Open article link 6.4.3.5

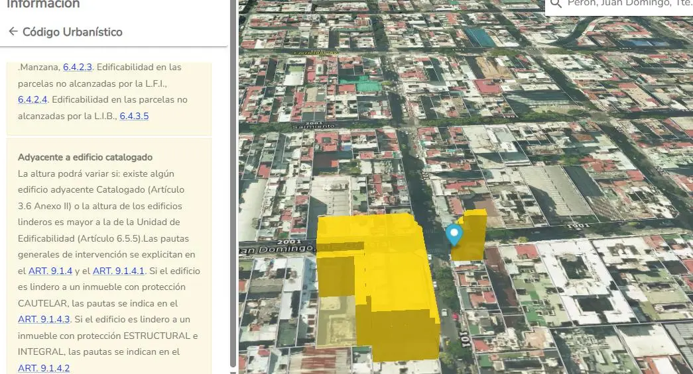coord(134,116)
